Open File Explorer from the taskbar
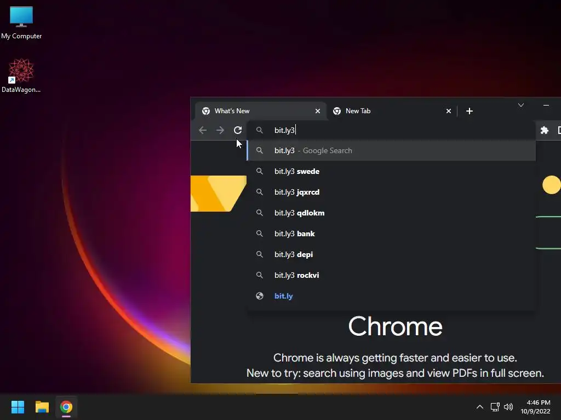The image size is (561, 420). point(42,407)
